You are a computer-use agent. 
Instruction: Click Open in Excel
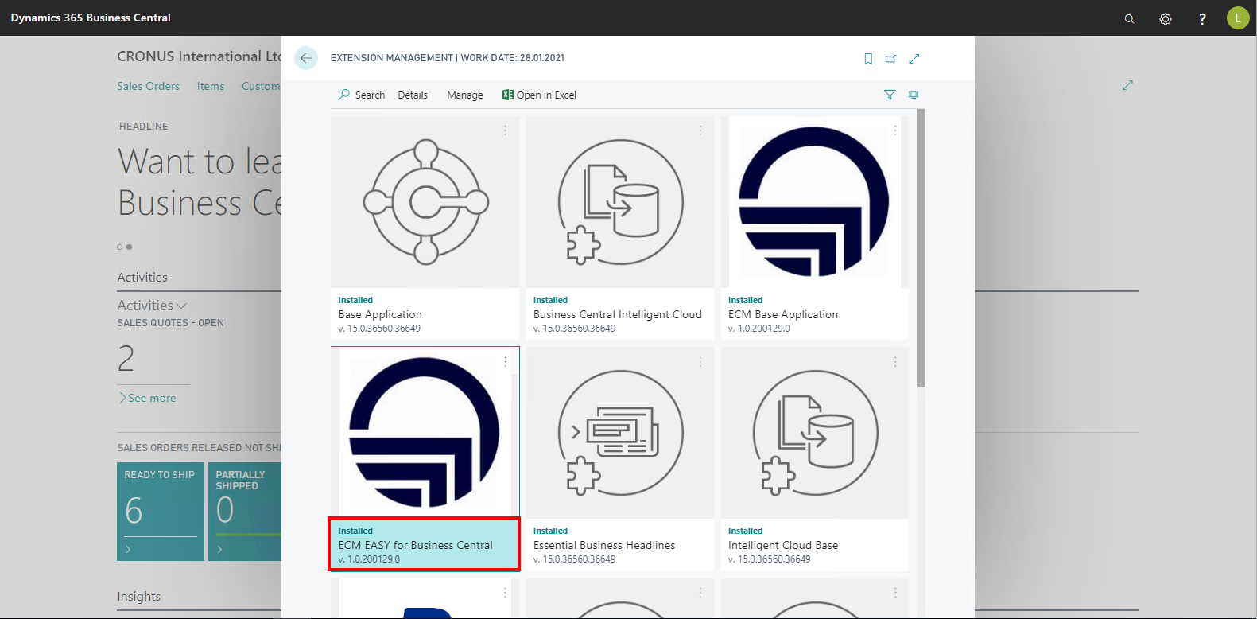coord(539,95)
